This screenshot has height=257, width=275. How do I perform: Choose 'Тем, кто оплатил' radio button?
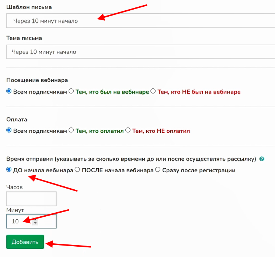(71, 130)
